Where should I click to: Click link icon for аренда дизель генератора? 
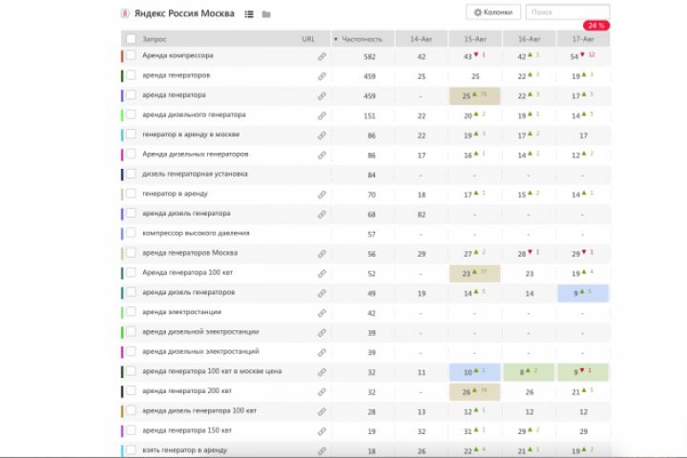pyautogui.click(x=322, y=214)
